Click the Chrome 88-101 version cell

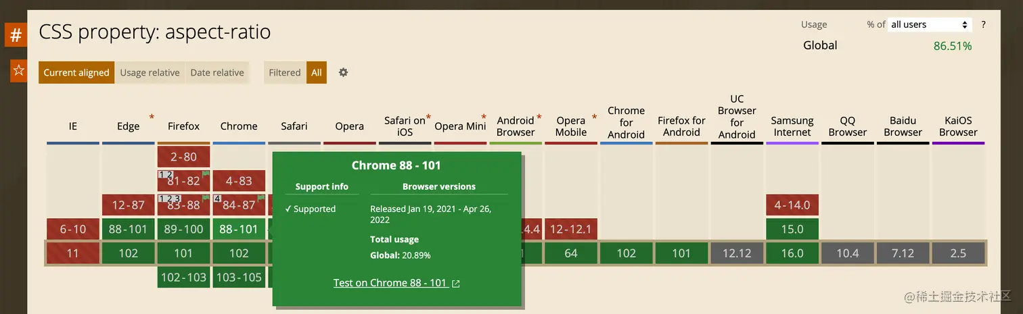(x=239, y=229)
